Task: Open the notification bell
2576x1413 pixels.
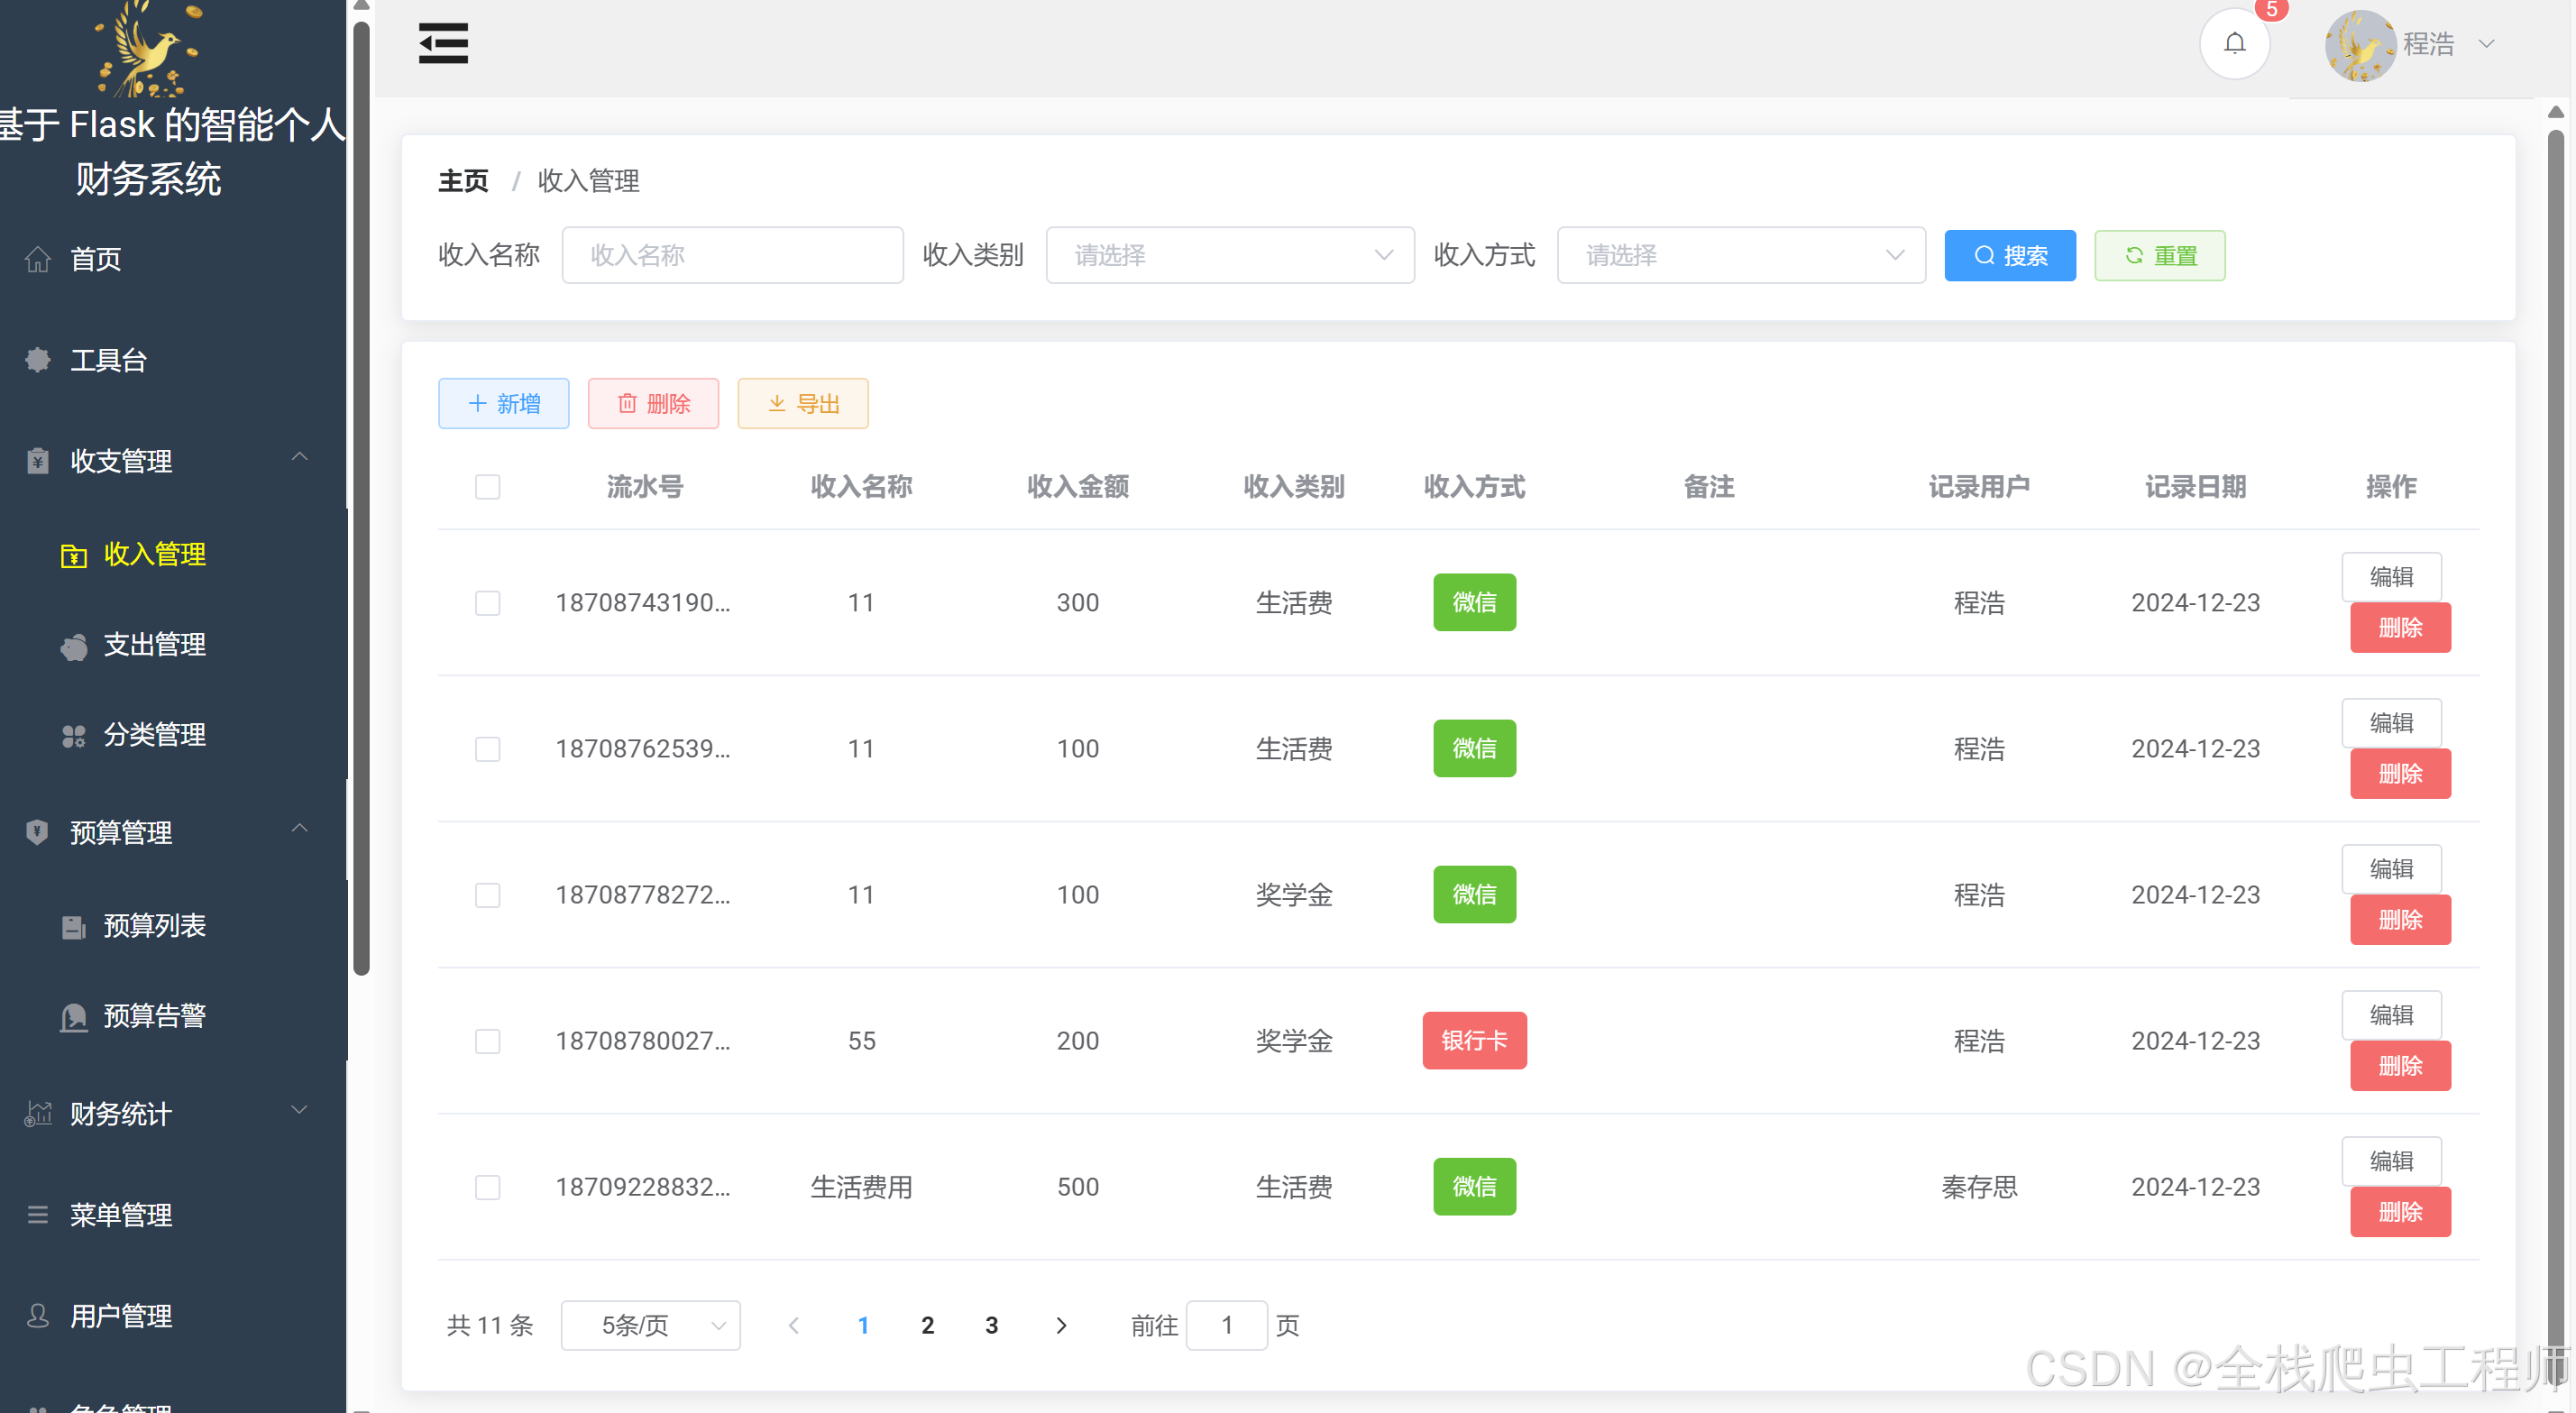Action: click(x=2234, y=43)
